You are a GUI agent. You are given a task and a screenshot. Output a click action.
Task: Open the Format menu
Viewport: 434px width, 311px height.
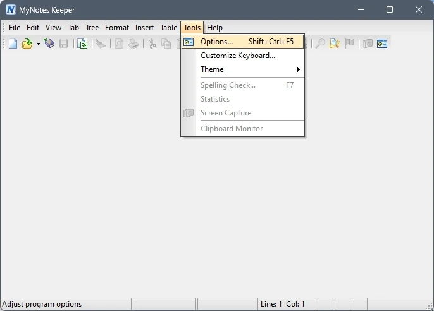[117, 28]
